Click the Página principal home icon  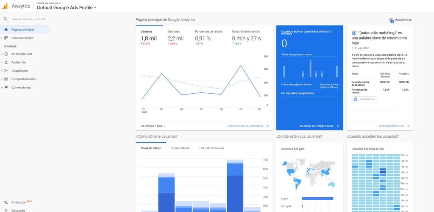coord(6,30)
